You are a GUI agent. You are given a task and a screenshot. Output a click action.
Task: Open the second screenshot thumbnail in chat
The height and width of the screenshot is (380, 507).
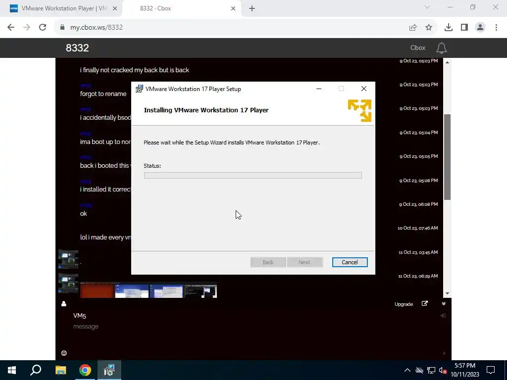132,291
